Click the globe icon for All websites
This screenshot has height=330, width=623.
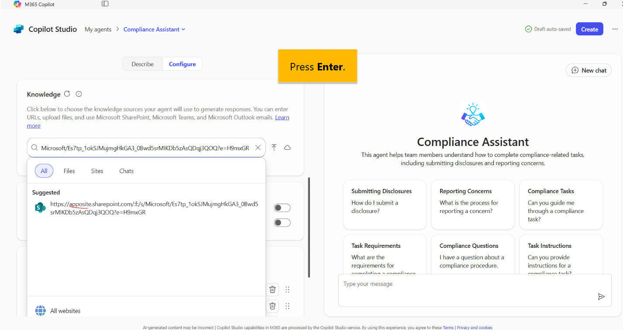[x=40, y=311]
